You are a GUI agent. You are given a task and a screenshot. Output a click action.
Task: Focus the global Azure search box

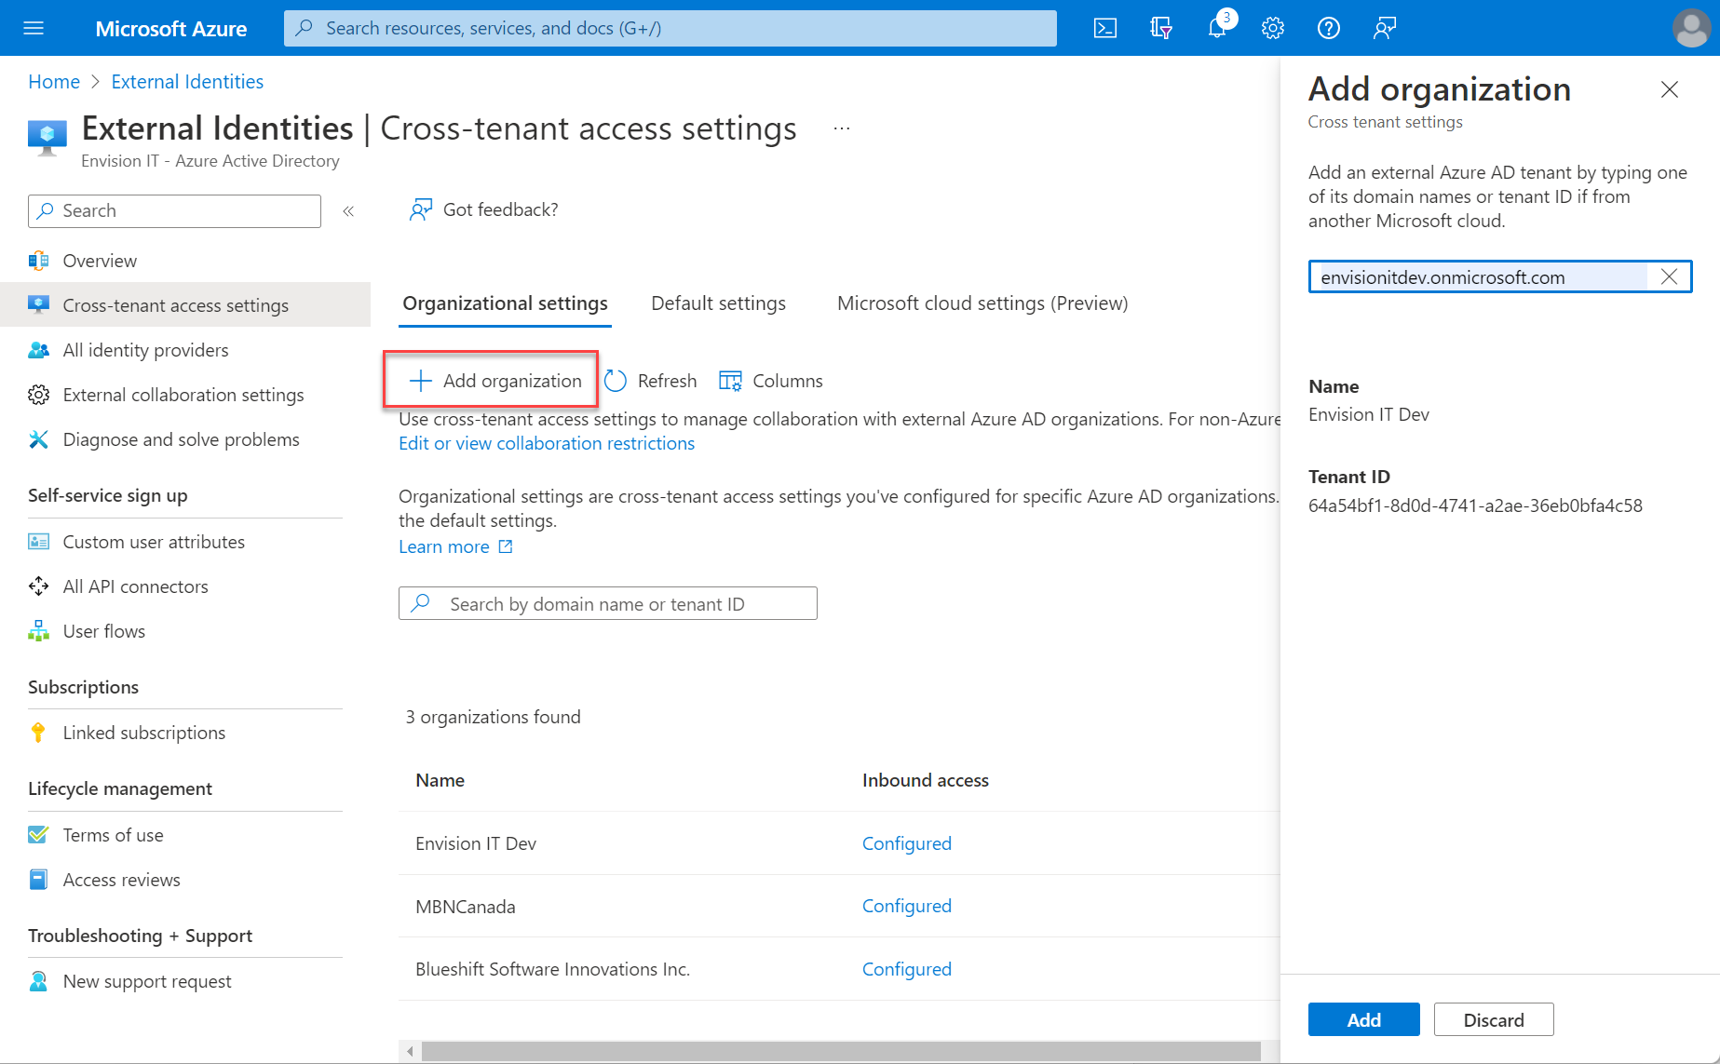pos(670,28)
